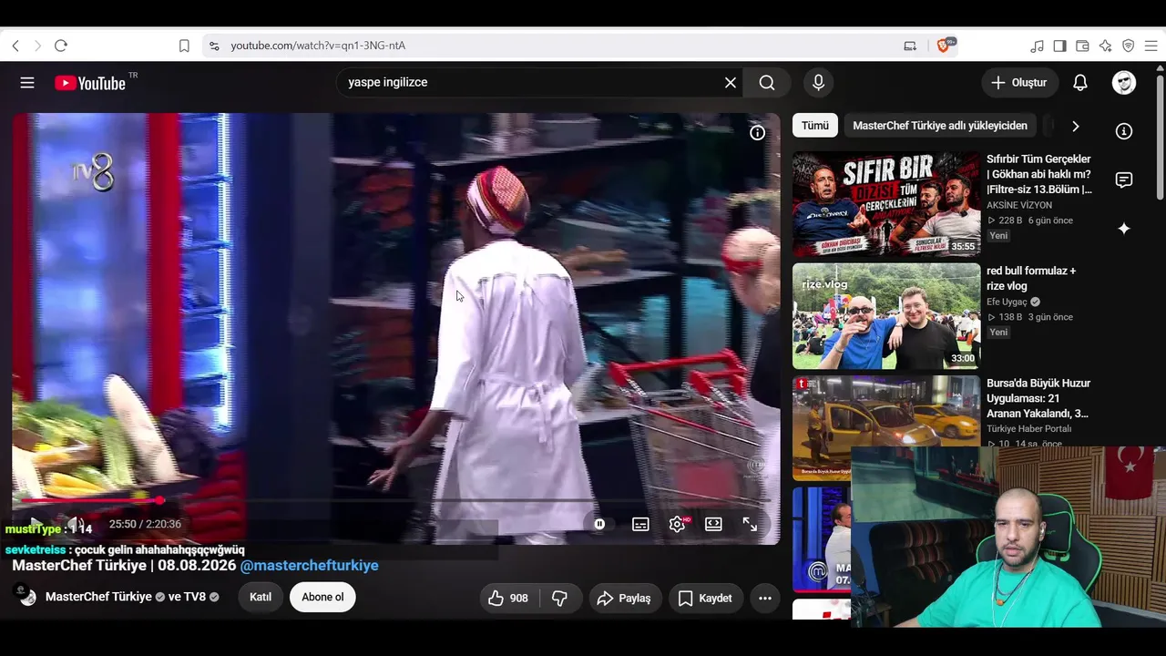Show video info card icon on player
The height and width of the screenshot is (656, 1166).
tap(757, 133)
